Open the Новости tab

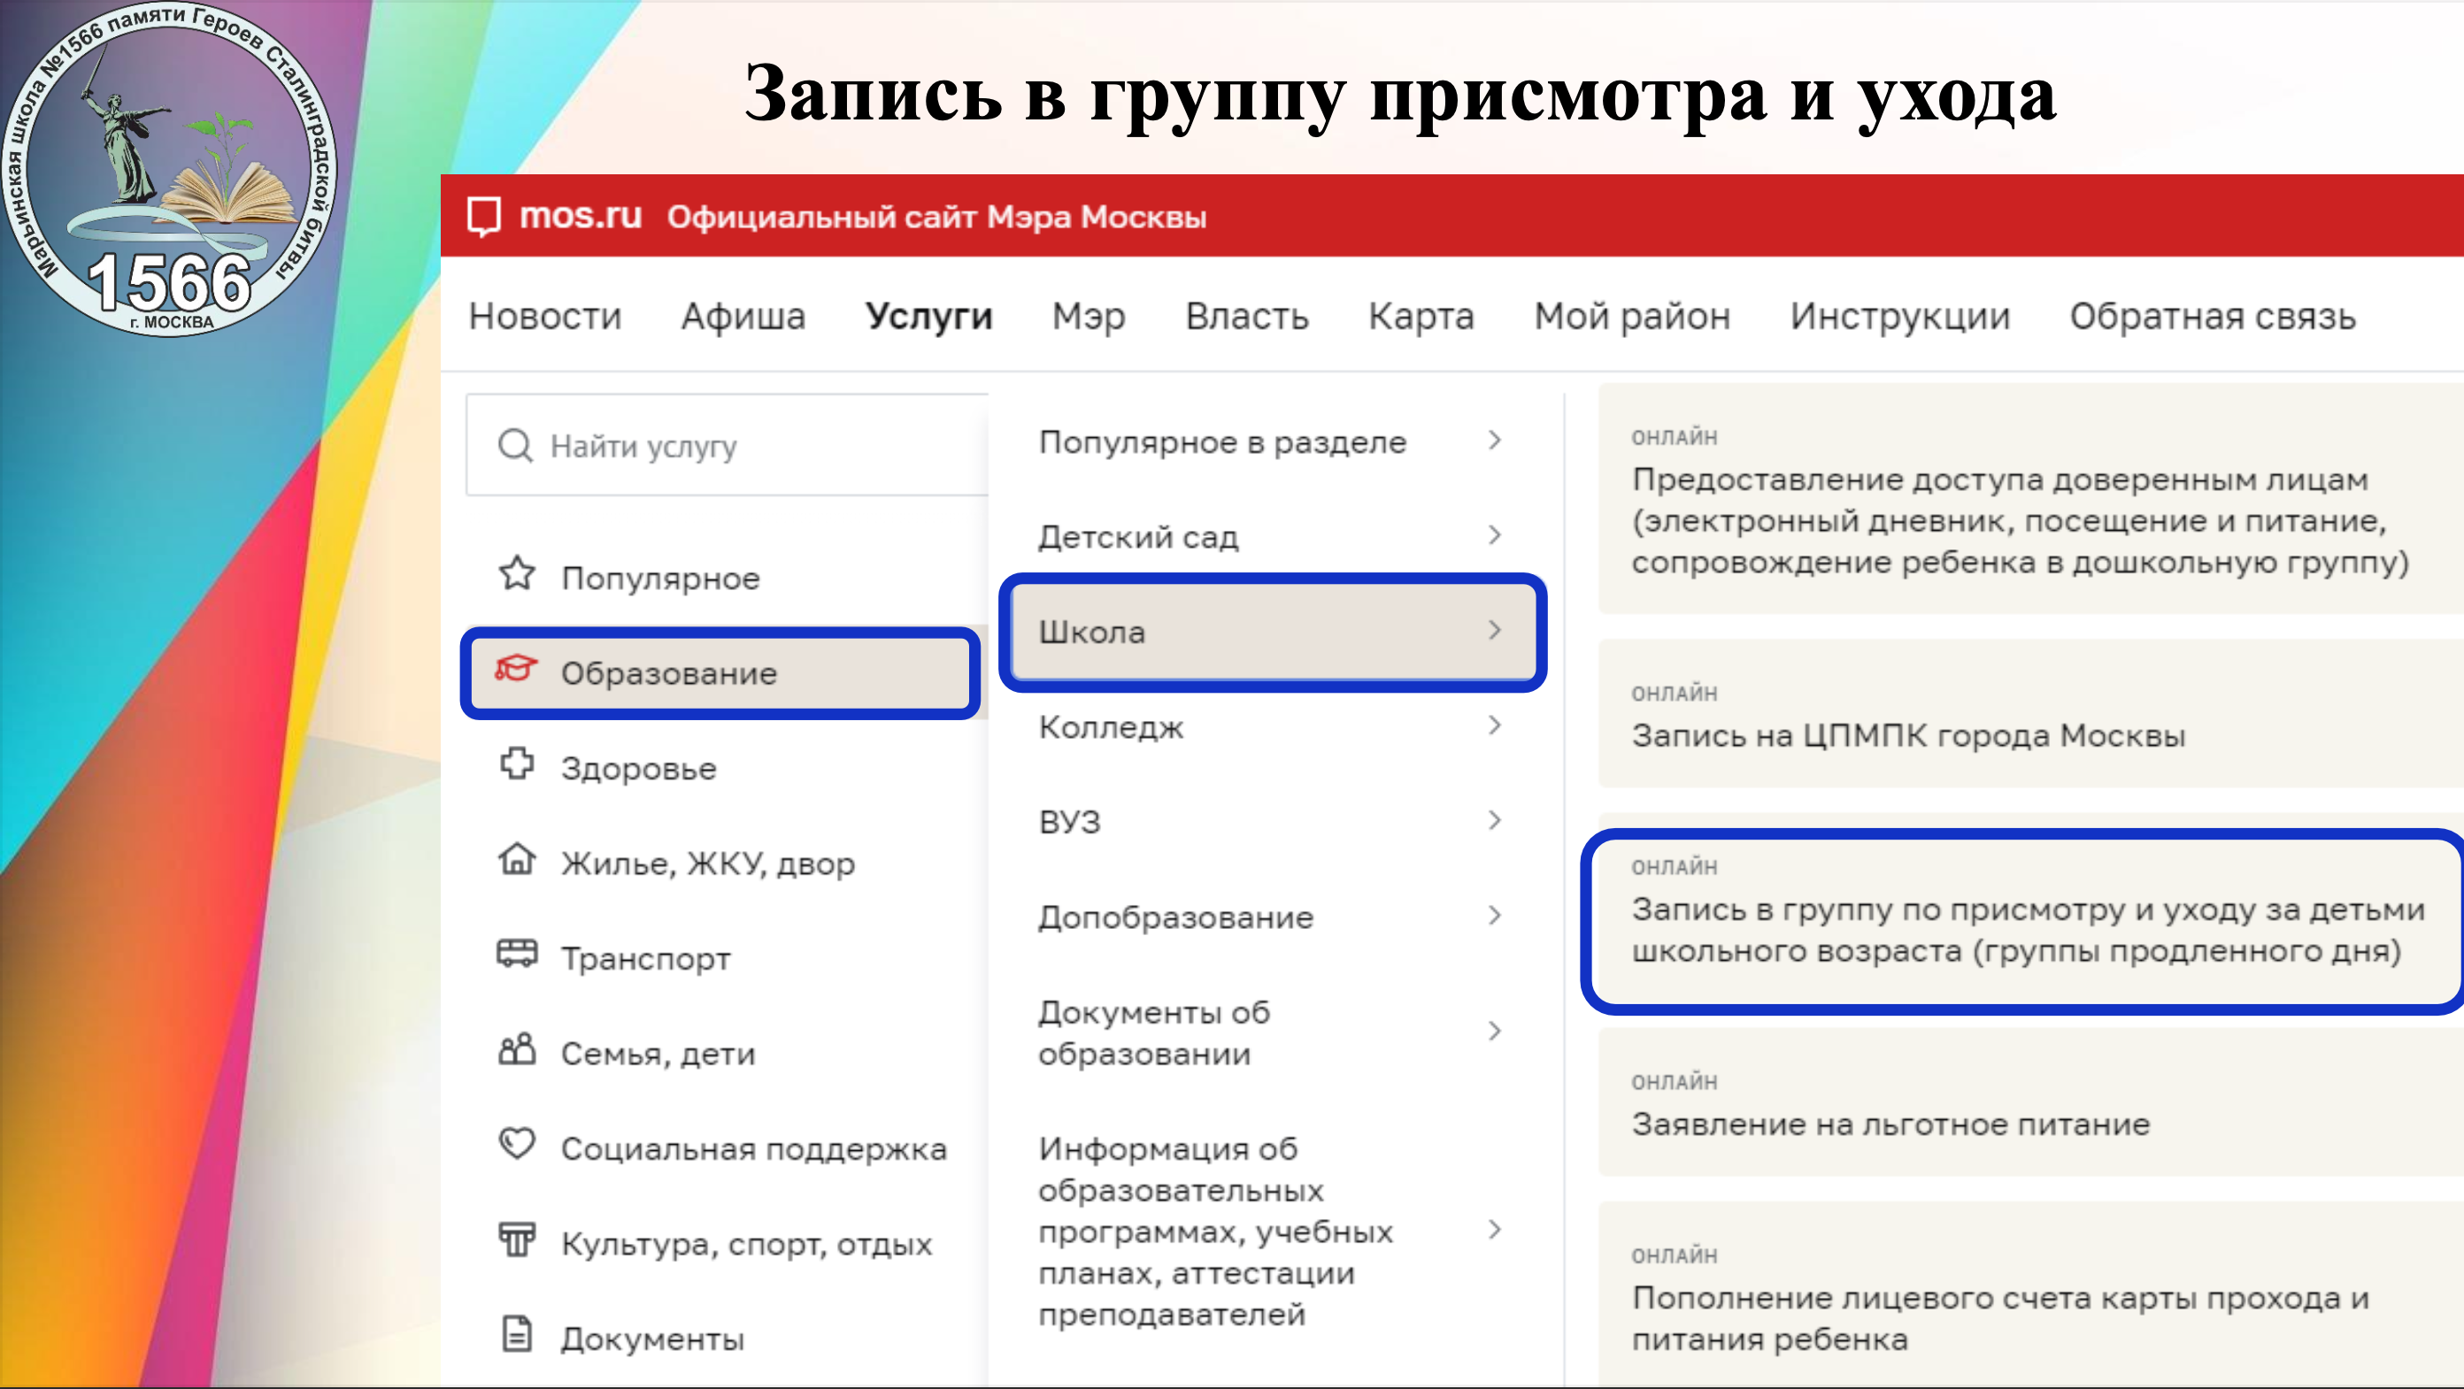(x=545, y=317)
